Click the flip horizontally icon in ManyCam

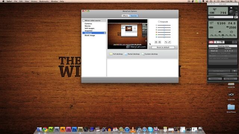[159, 42]
